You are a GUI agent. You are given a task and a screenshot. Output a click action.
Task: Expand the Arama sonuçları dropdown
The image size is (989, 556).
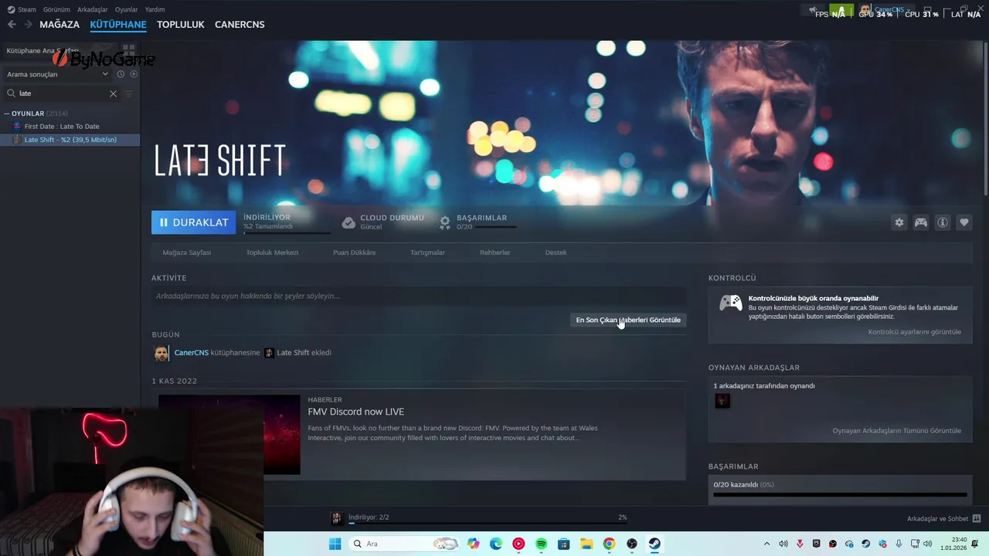click(58, 74)
